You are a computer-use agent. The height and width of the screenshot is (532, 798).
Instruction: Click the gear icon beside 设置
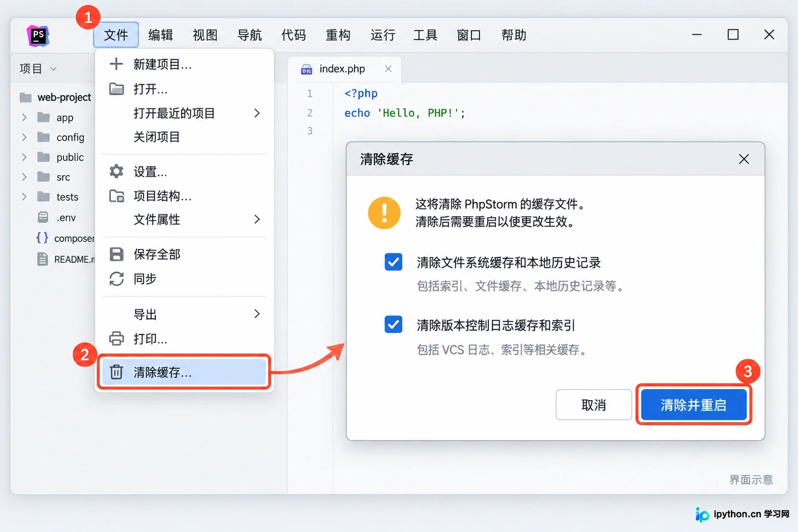pyautogui.click(x=116, y=171)
